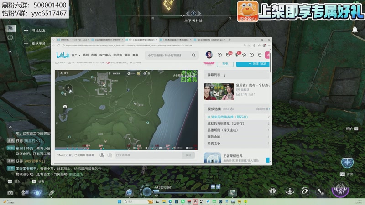Click the game feather icon in bottom bar

52,193
